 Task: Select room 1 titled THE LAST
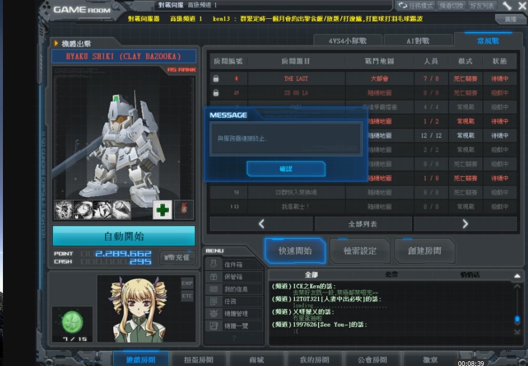tap(363, 79)
